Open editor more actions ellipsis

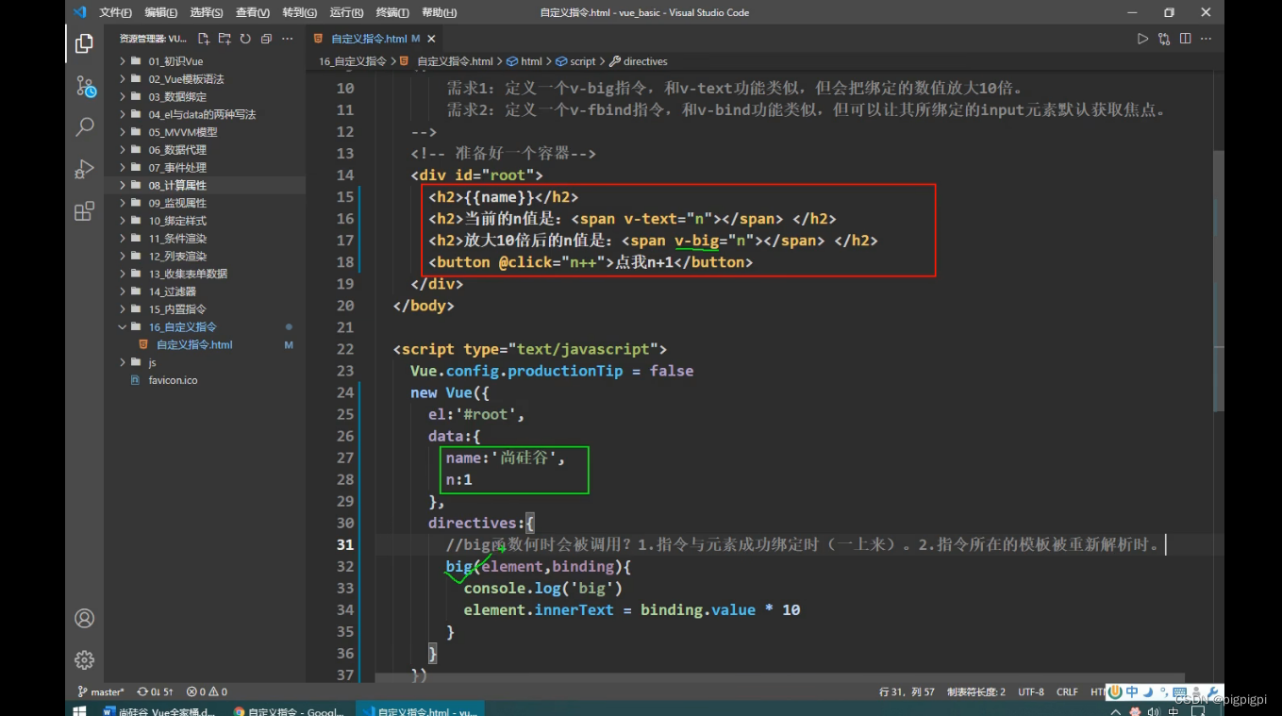pyautogui.click(x=1207, y=39)
